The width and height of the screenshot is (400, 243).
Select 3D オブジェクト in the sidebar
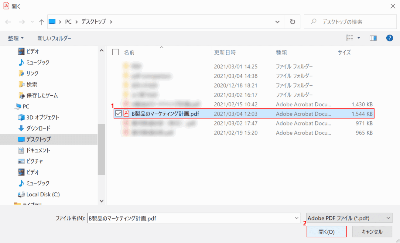(39, 117)
